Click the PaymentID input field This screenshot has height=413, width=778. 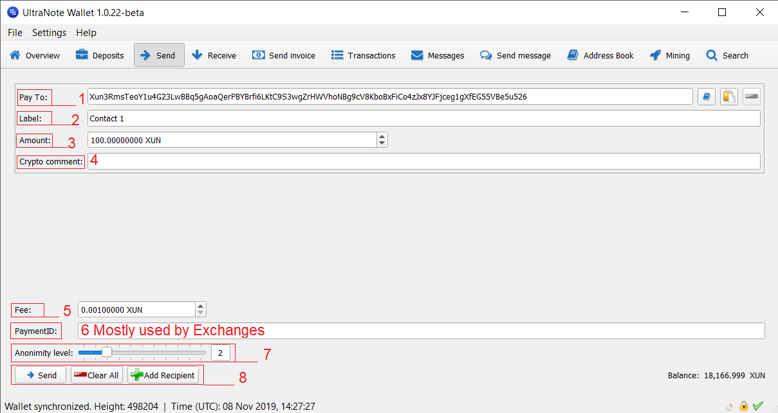point(421,331)
